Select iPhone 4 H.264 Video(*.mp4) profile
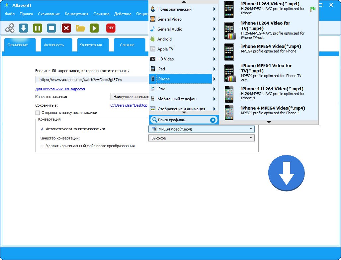Viewport: 341px width, 260px height. click(269, 94)
